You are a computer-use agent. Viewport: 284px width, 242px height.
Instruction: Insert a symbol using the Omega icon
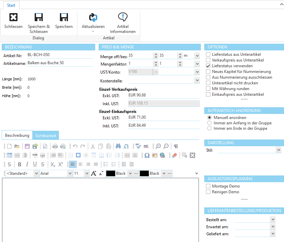(147, 155)
